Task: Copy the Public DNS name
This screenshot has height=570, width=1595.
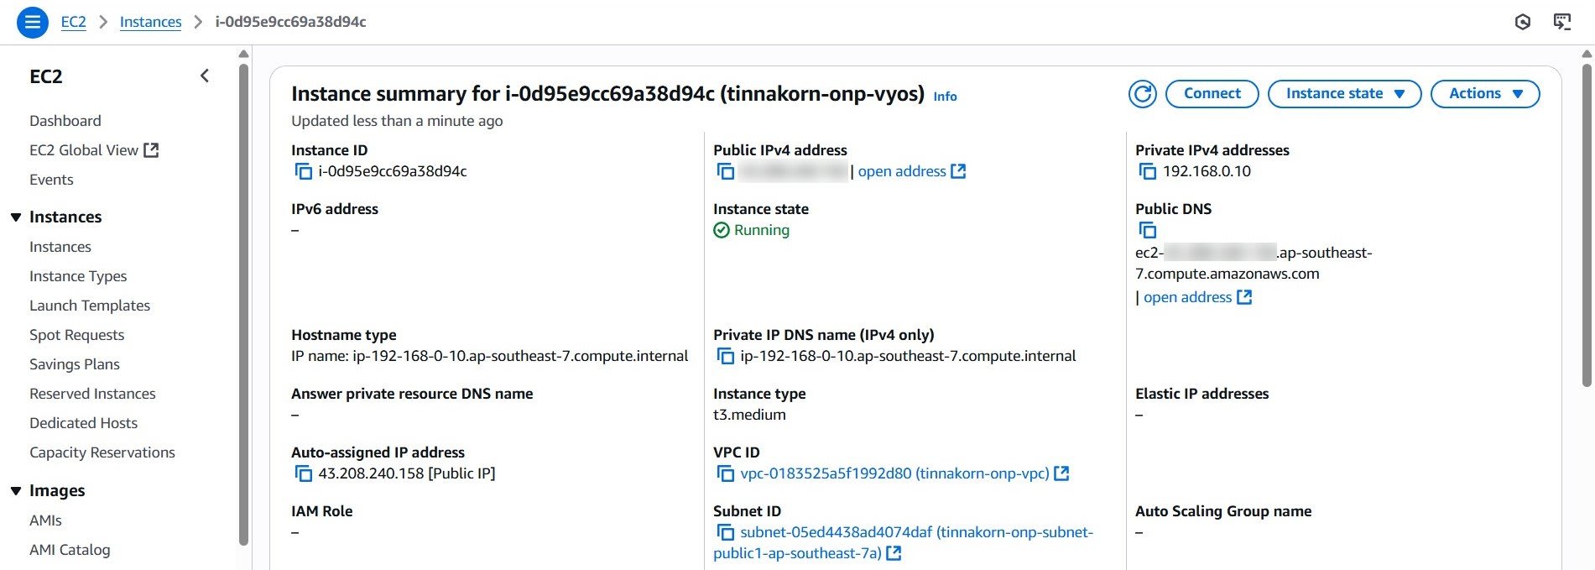Action: point(1147,230)
